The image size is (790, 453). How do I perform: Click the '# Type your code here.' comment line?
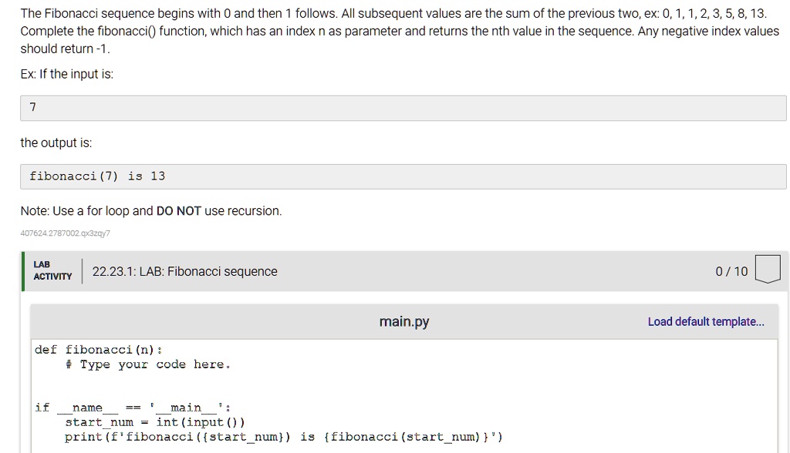click(x=147, y=364)
